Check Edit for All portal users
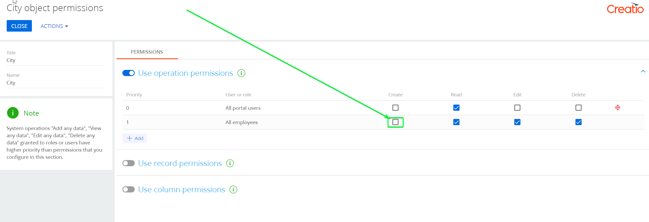The width and height of the screenshot is (649, 222). (x=517, y=108)
